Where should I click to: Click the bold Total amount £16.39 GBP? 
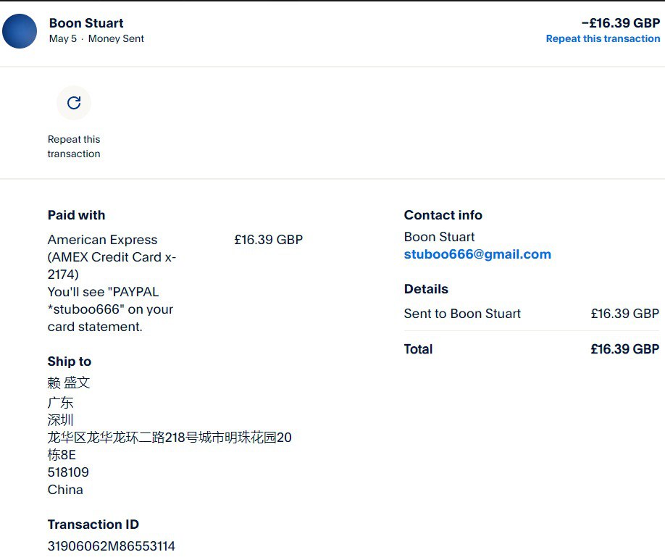click(x=624, y=349)
